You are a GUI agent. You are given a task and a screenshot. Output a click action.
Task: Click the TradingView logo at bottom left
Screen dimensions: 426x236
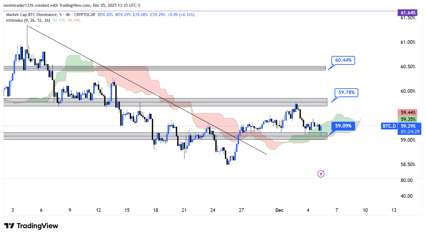(x=31, y=226)
